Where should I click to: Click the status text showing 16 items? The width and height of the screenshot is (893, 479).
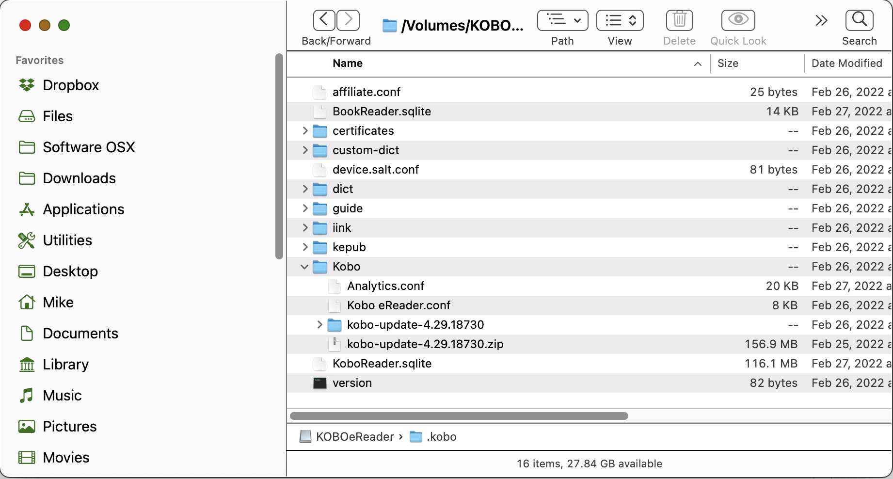(590, 464)
